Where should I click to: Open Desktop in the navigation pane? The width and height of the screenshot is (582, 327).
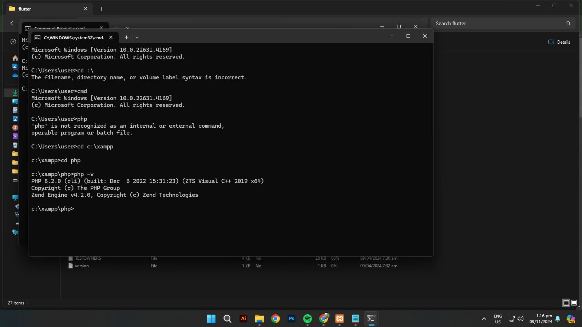15,101
